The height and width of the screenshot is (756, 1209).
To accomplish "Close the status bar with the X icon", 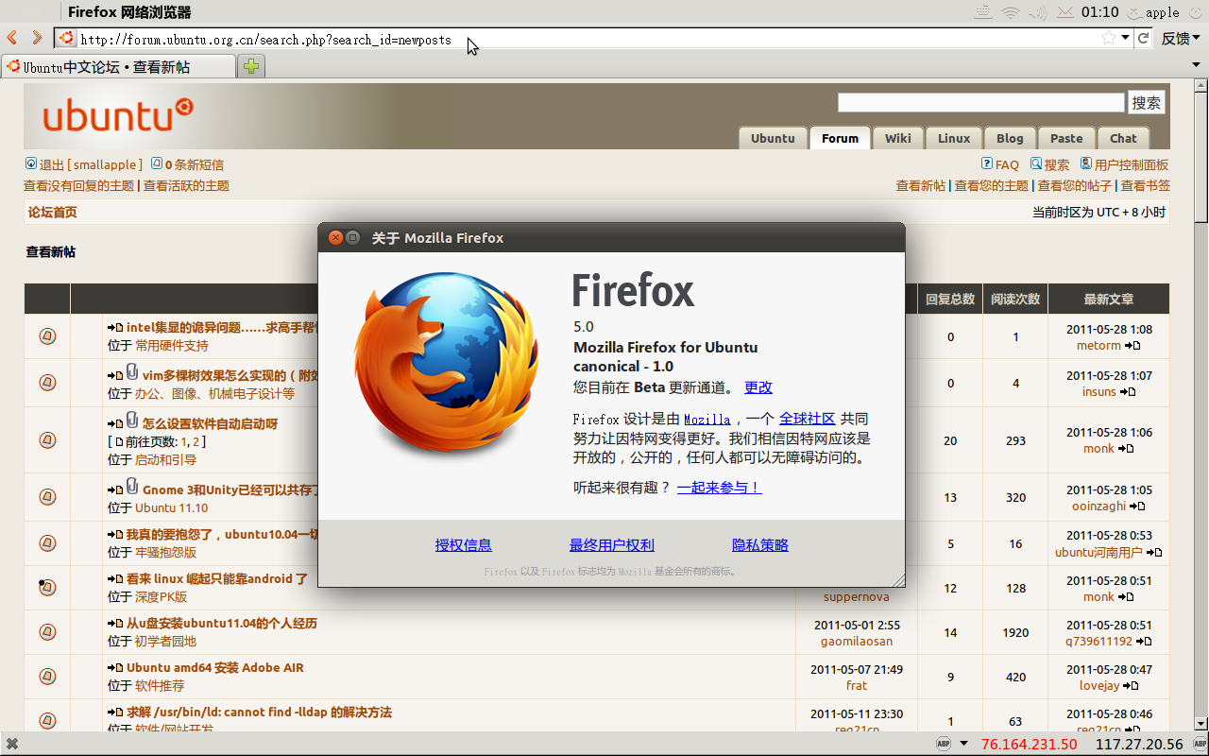I will coord(12,744).
